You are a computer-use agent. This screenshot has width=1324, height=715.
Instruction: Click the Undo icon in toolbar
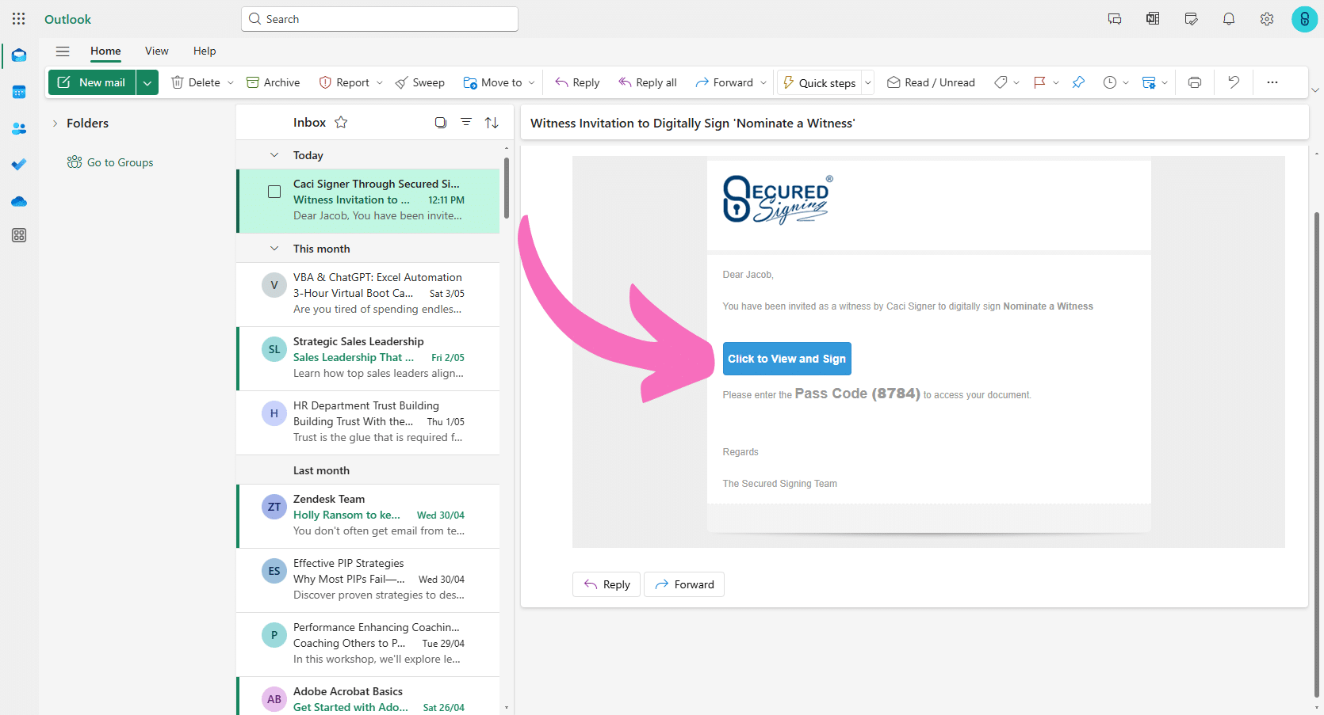tap(1233, 82)
